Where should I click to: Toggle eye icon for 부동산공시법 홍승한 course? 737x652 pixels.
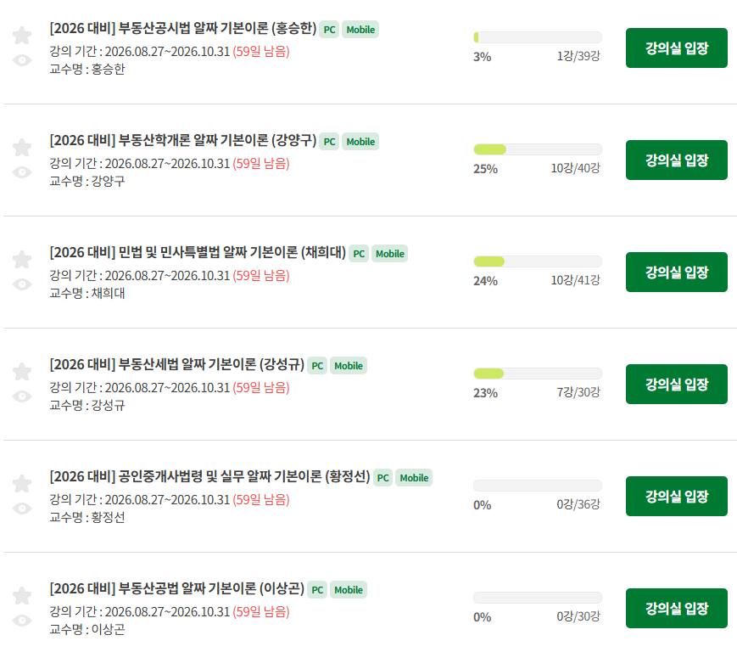(22, 60)
